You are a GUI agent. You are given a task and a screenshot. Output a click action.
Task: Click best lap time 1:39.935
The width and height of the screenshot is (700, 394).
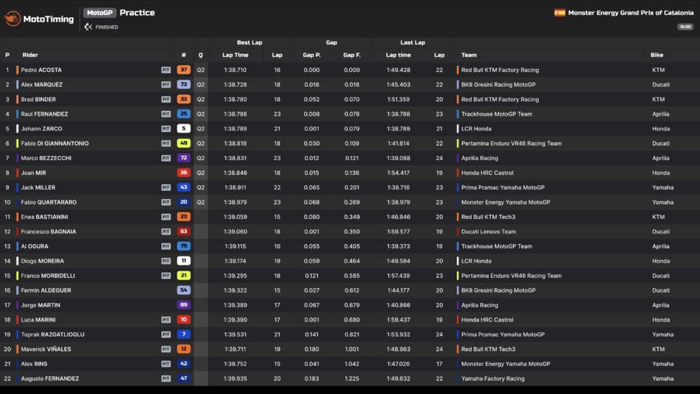point(235,379)
